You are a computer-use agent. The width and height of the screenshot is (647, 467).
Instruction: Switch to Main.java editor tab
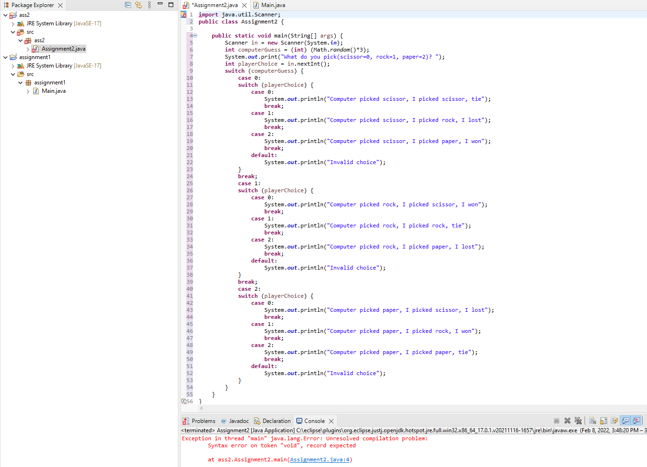(x=273, y=5)
